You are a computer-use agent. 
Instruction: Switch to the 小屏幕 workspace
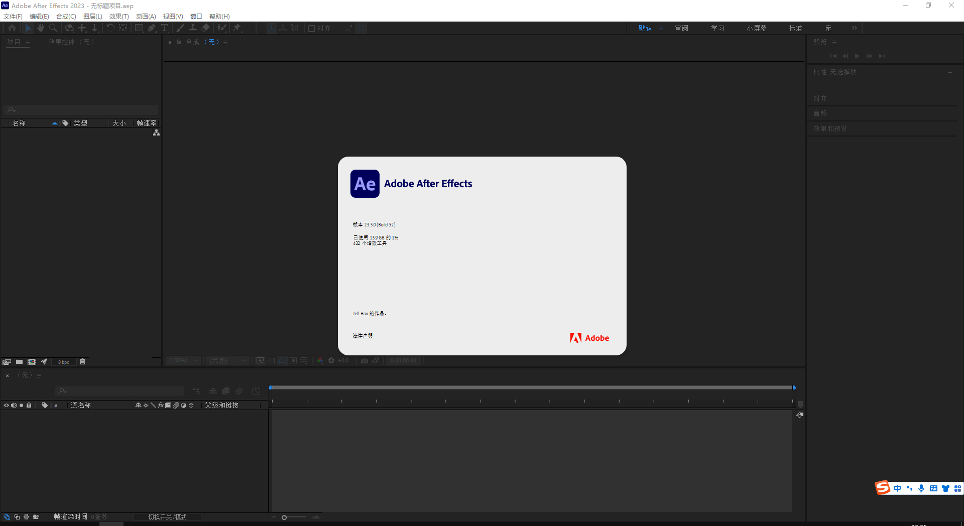pyautogui.click(x=756, y=28)
